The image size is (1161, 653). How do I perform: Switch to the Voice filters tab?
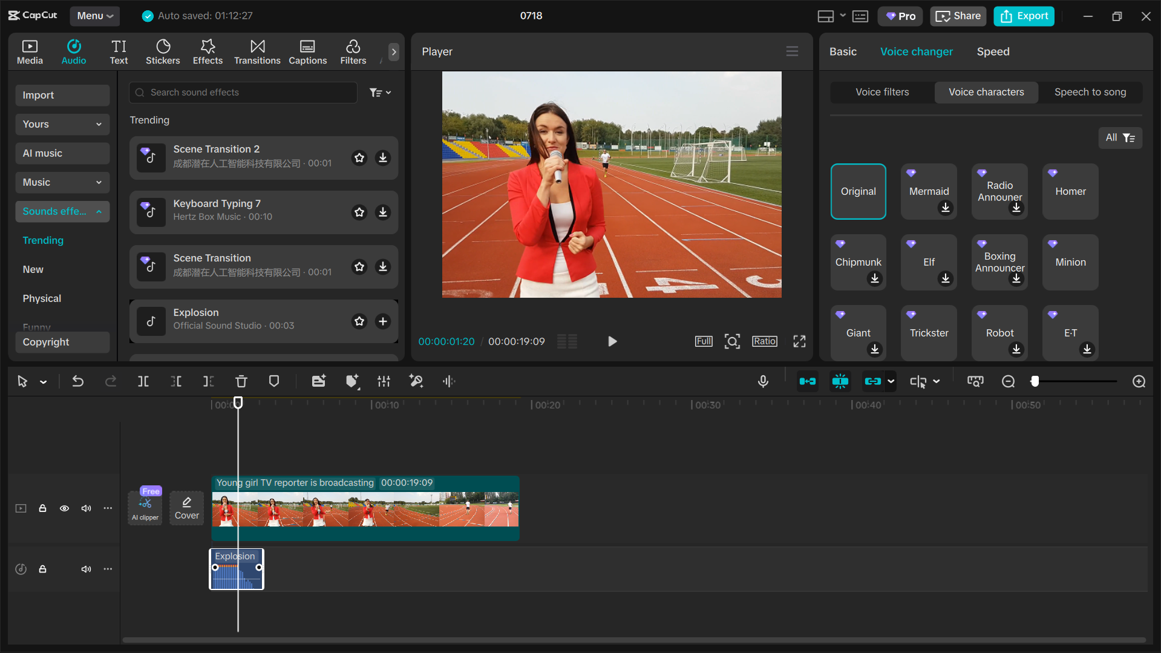coord(881,92)
